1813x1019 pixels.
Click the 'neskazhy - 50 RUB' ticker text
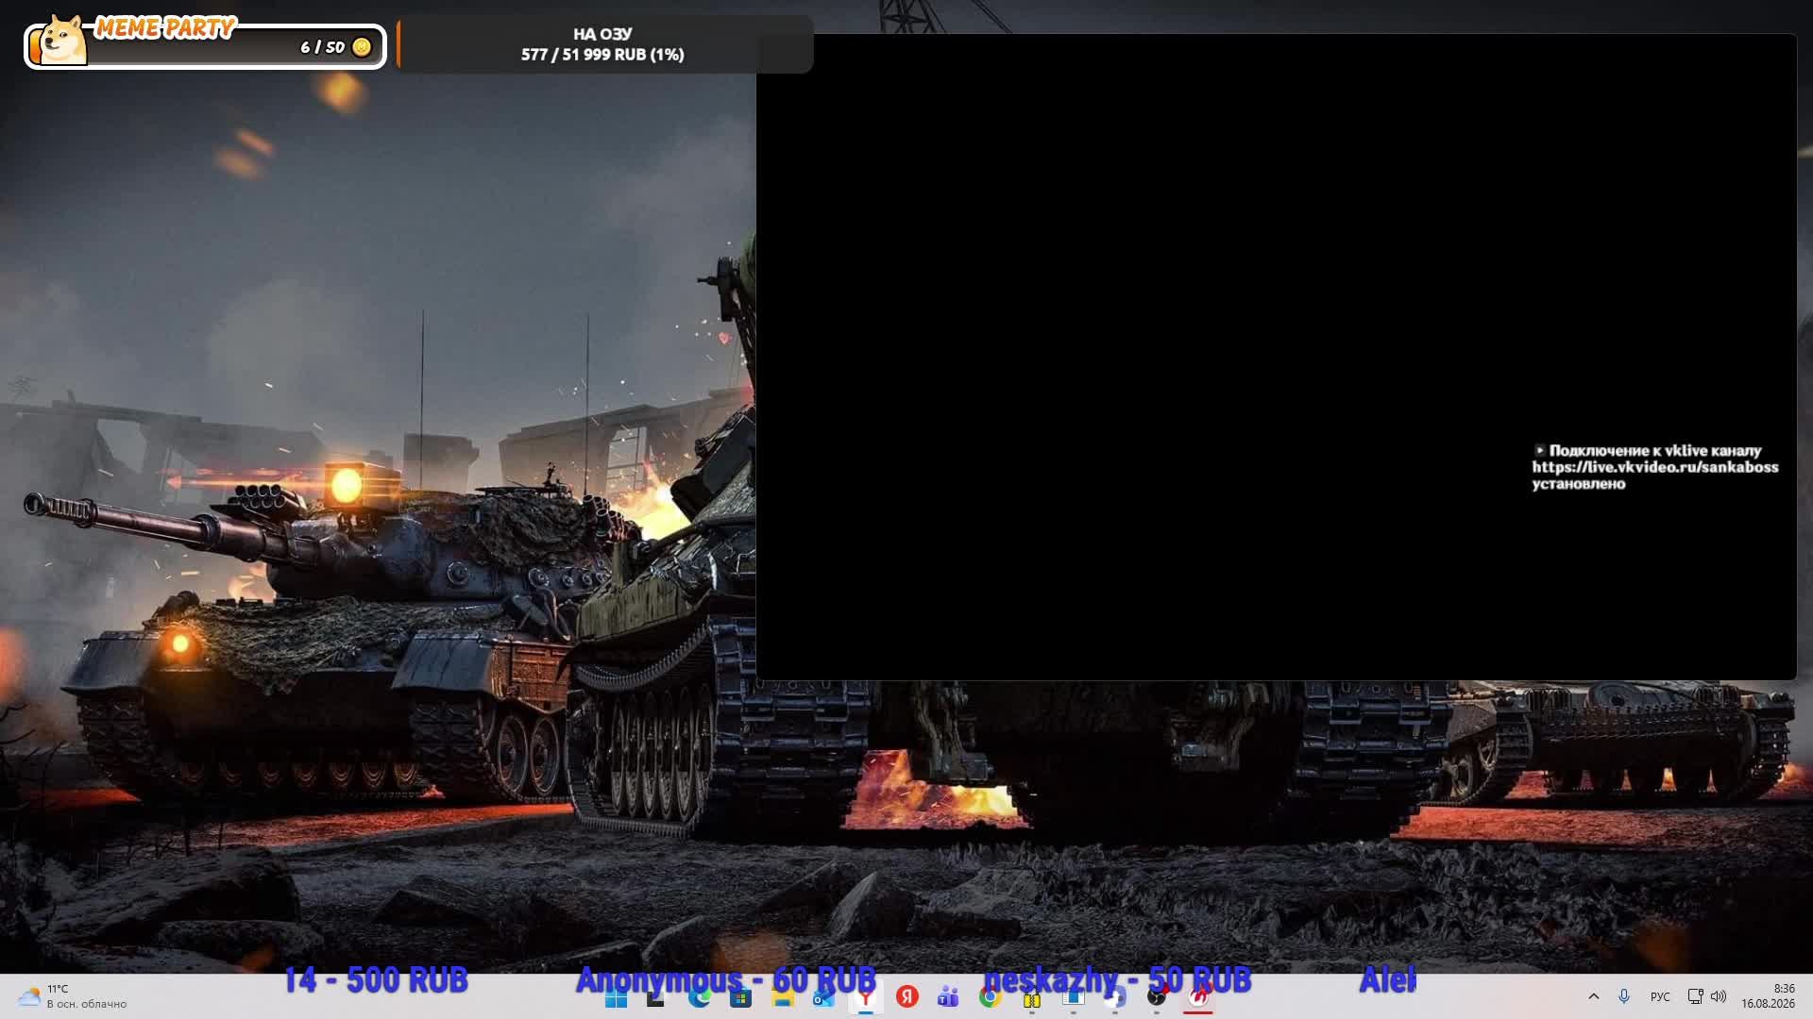point(1117,980)
